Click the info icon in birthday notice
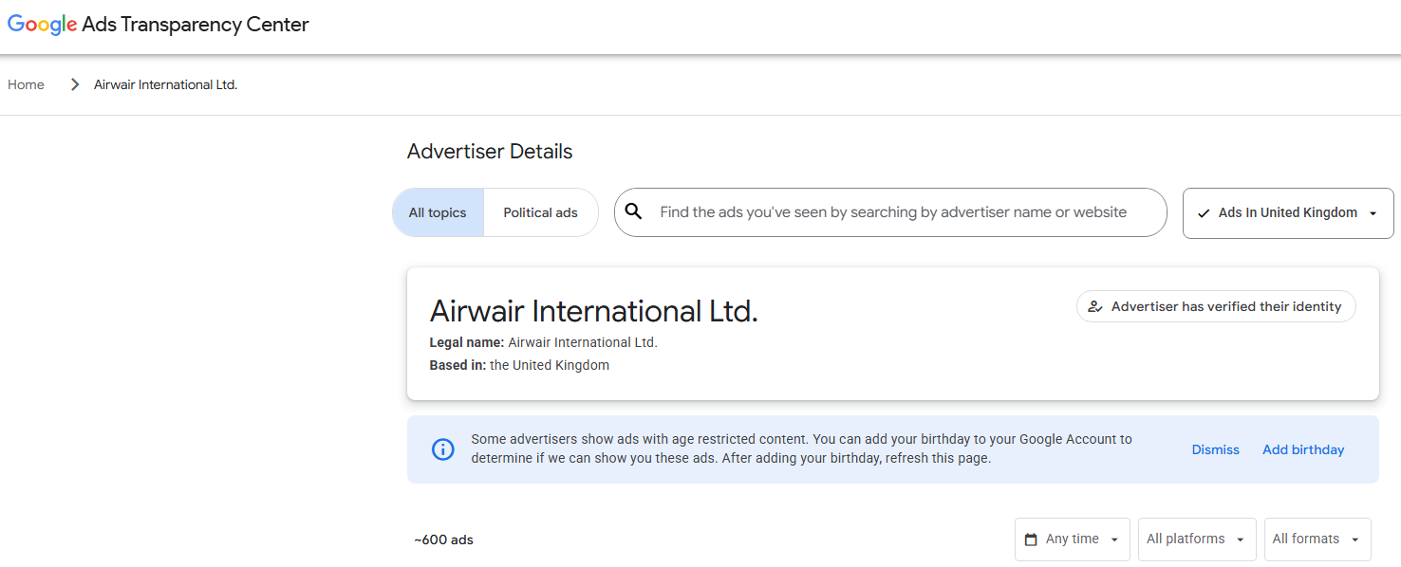 [442, 449]
